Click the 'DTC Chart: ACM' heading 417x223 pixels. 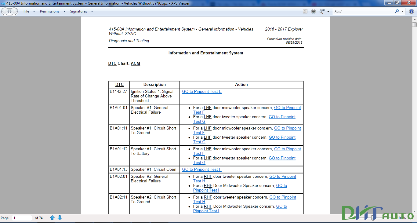[124, 64]
